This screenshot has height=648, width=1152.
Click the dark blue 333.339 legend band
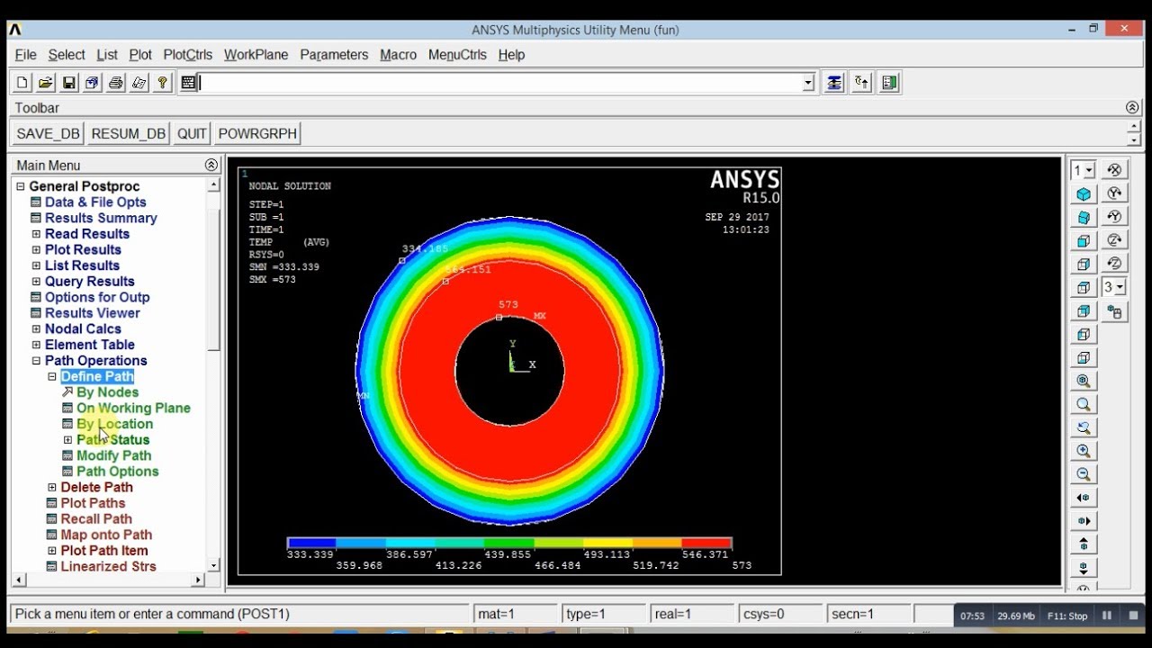311,543
